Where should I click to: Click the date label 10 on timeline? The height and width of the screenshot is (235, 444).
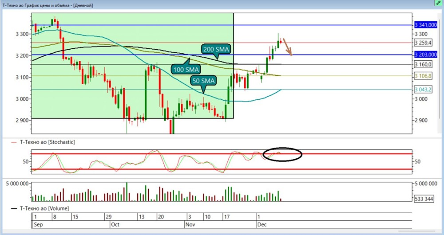pyautogui.click(x=207, y=217)
